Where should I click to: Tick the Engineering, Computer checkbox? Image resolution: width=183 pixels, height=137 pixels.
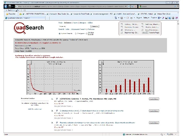[x=121, y=33]
